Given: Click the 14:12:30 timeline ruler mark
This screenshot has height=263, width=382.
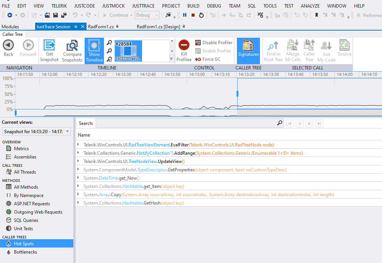Looking at the screenshot, I should (123, 74).
